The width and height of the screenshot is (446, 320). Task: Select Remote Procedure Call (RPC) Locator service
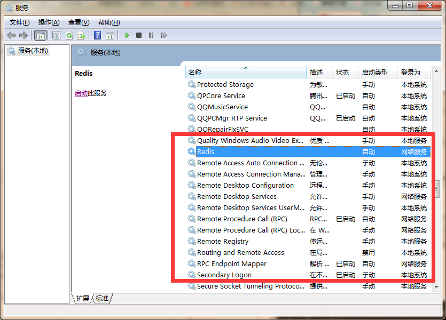308,230
